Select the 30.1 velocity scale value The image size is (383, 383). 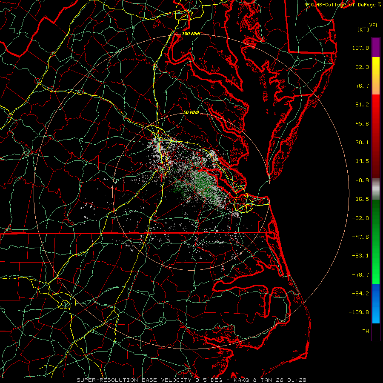[362, 143]
